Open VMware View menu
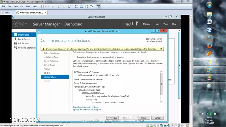226x127 pixels. (x=16, y=6)
